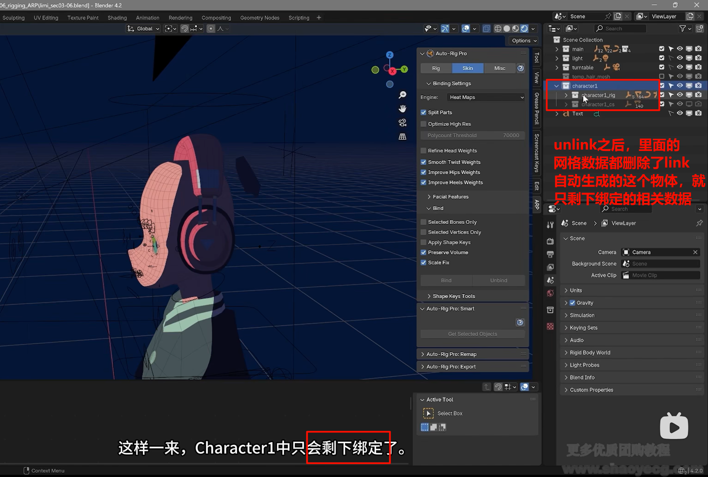Toggle viewport gizmos icon

click(x=445, y=29)
